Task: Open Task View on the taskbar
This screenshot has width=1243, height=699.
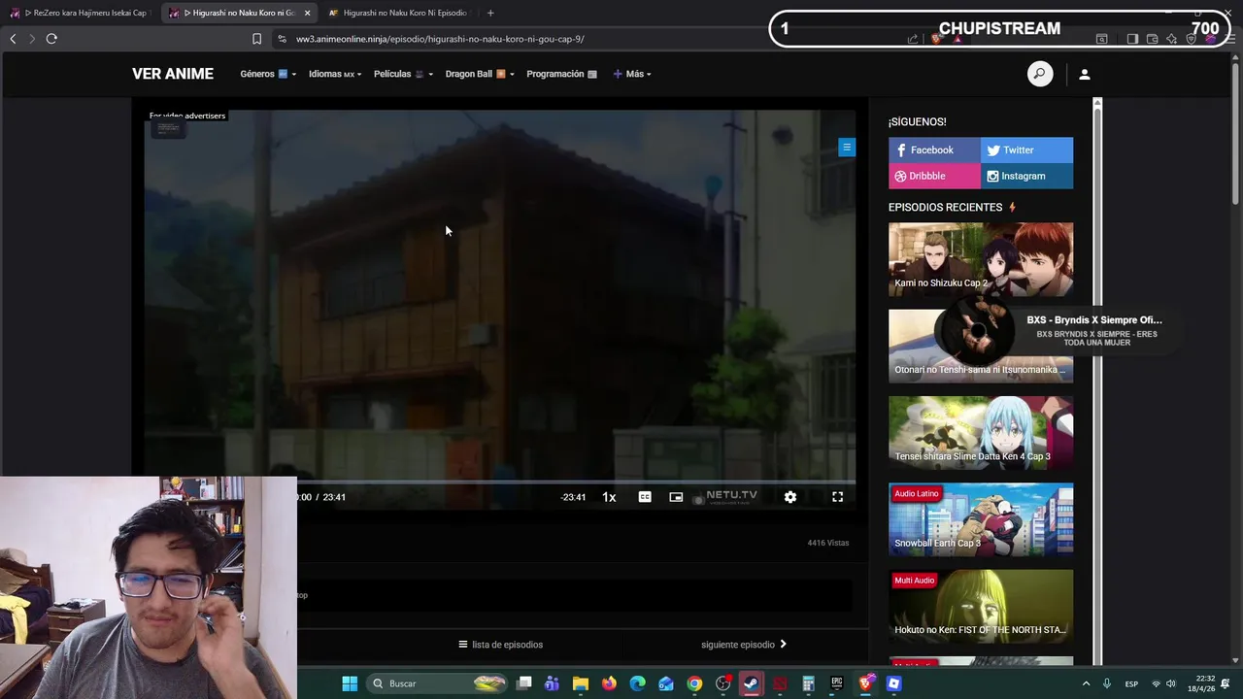Action: 524,683
